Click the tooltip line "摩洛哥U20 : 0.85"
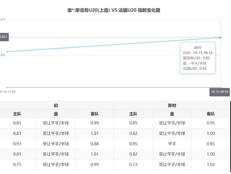 pyautogui.click(x=196, y=58)
